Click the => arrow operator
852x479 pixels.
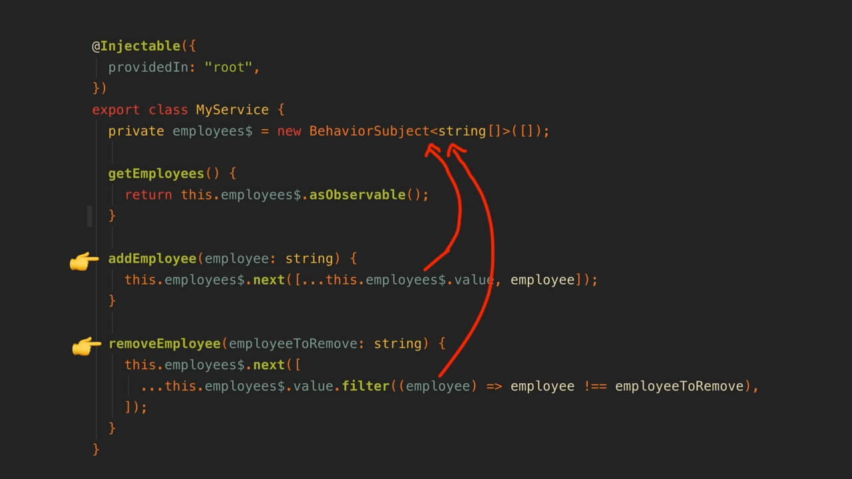click(x=494, y=387)
